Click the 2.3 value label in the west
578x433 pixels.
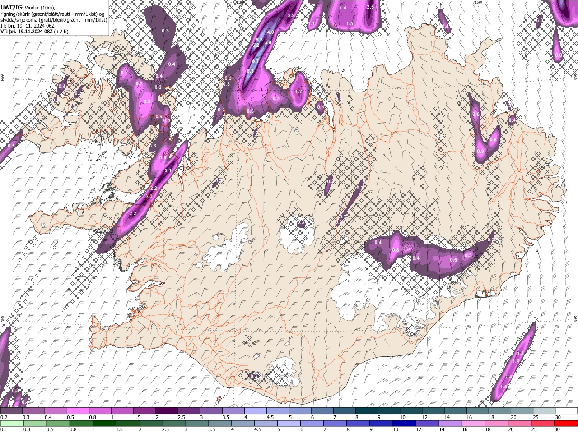pyautogui.click(x=149, y=197)
